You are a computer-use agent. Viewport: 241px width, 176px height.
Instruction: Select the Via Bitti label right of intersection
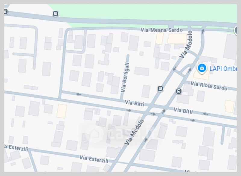click(x=183, y=111)
